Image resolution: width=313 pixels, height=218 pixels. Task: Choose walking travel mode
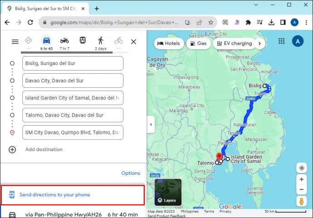click(101, 40)
